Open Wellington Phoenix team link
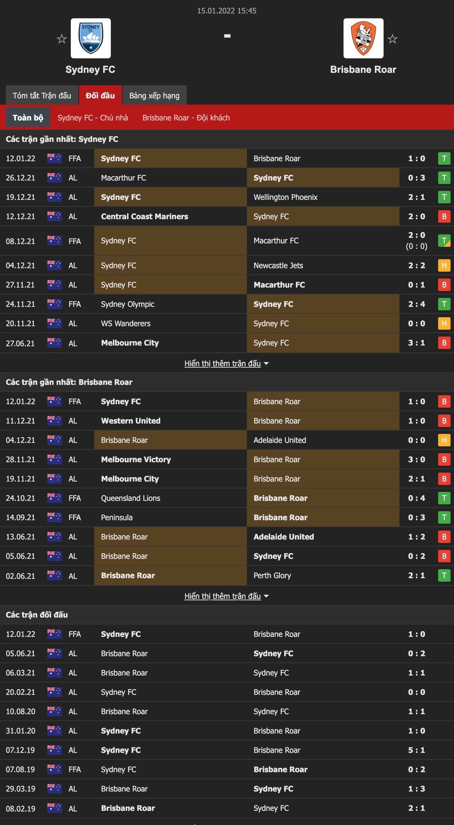The width and height of the screenshot is (454, 825). point(286,197)
